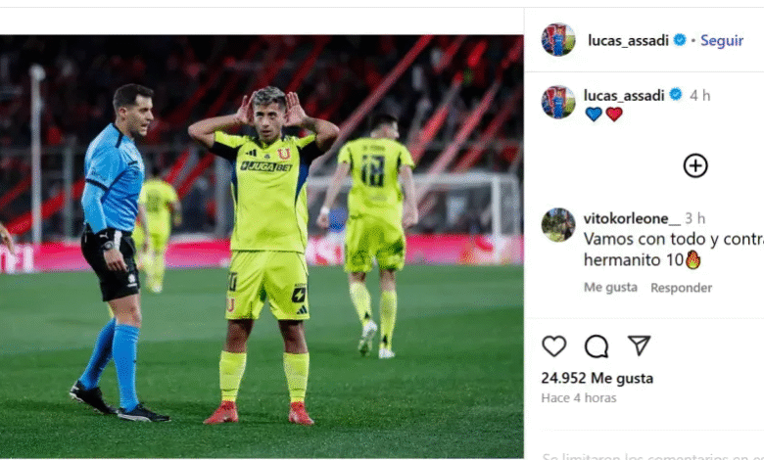The width and height of the screenshot is (764, 460).
Task: Click lucas_assadi avatar beside the caption
Action: (558, 102)
